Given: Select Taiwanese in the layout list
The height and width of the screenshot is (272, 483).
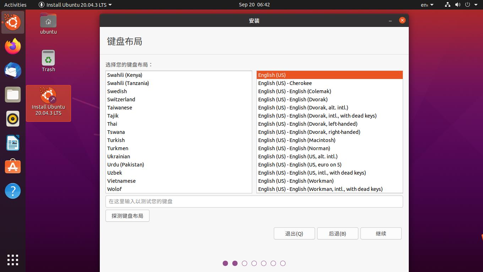Looking at the screenshot, I should point(179,108).
